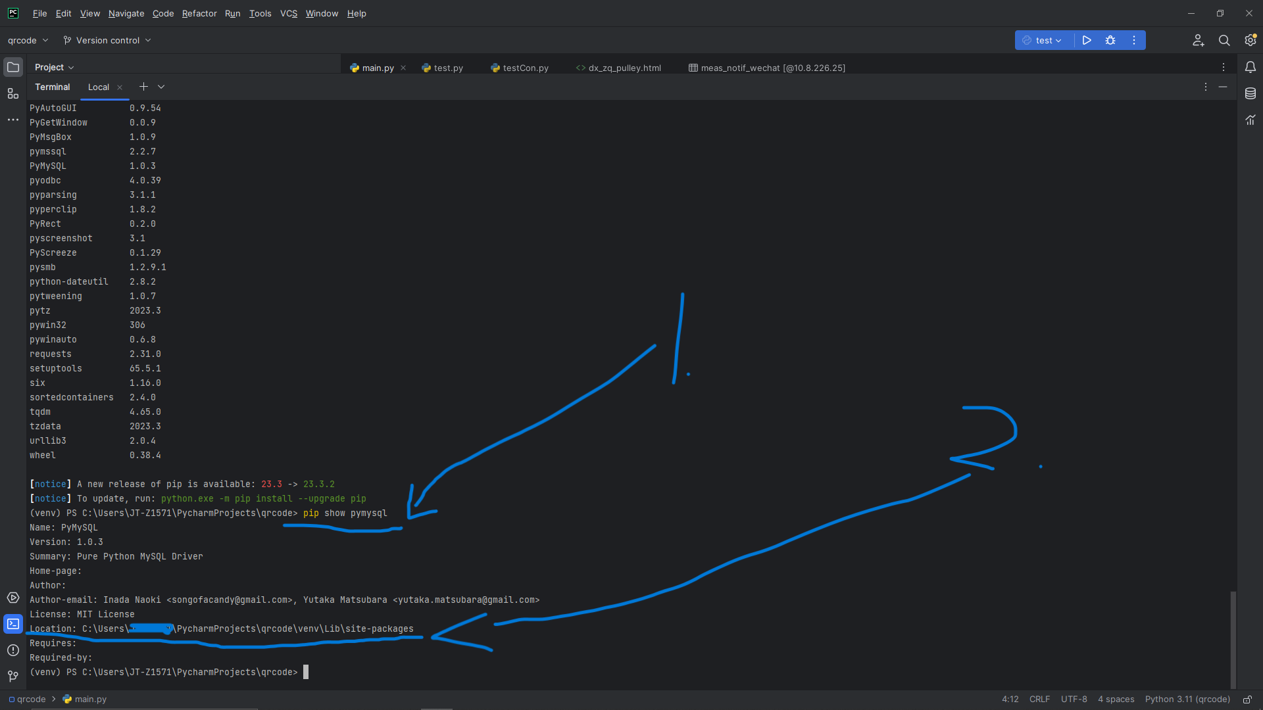Click the 'License: MIT License' line
Viewport: 1263px width, 710px height.
tap(82, 614)
